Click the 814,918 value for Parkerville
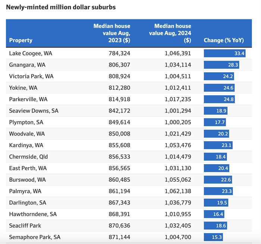 (119, 99)
